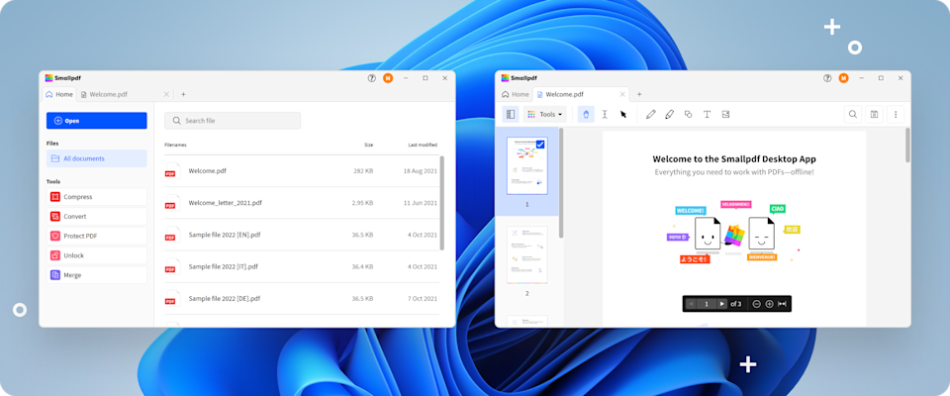Zoom in with the plus button
The width and height of the screenshot is (950, 396).
770,304
